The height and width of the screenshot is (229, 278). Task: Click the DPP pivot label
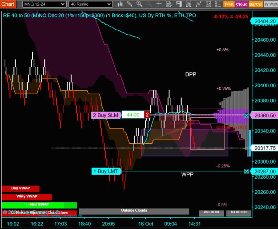coord(191,74)
